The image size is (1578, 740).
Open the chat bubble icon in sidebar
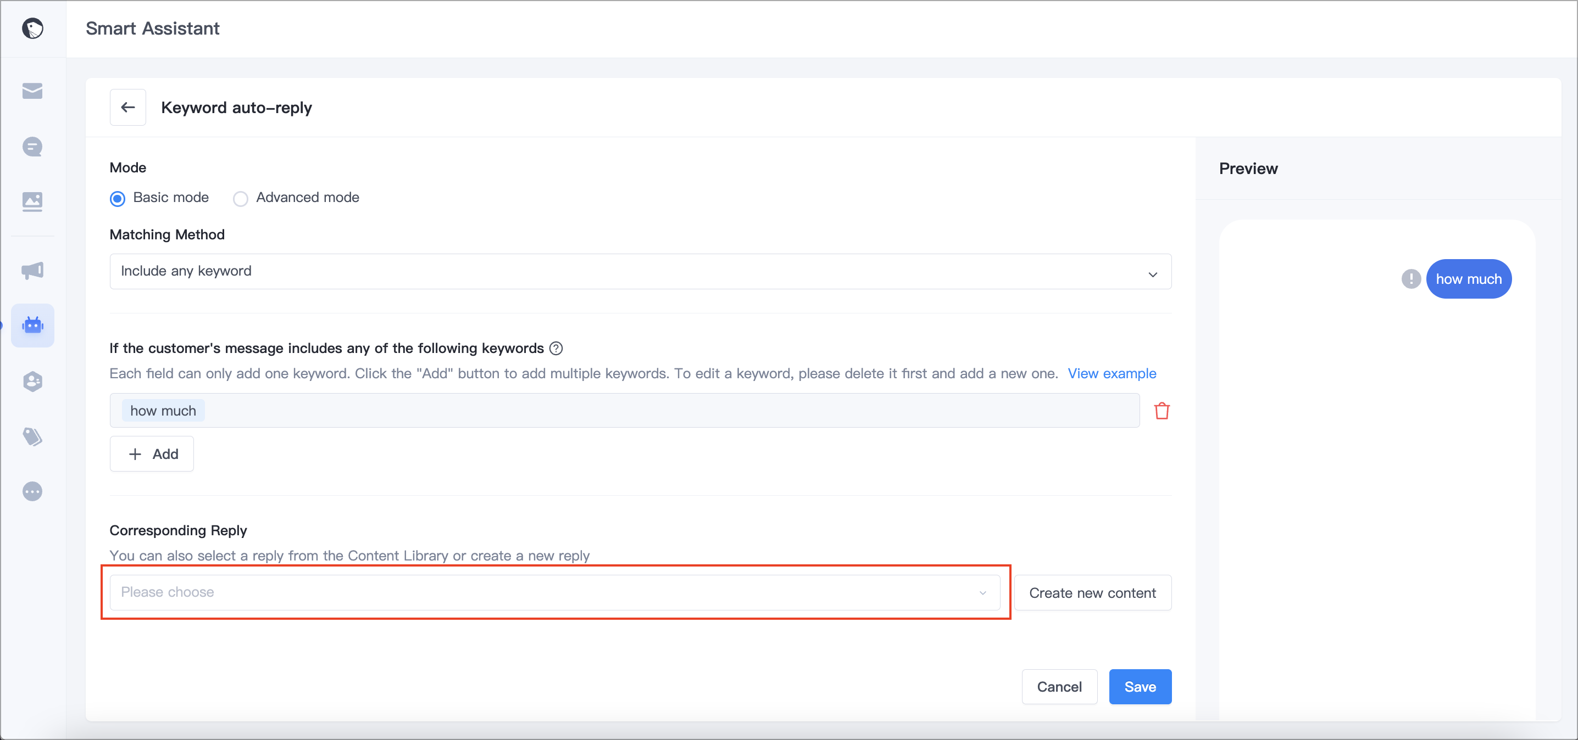click(32, 147)
